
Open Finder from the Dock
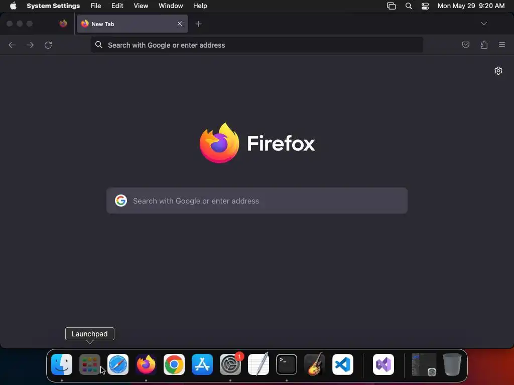(62, 364)
